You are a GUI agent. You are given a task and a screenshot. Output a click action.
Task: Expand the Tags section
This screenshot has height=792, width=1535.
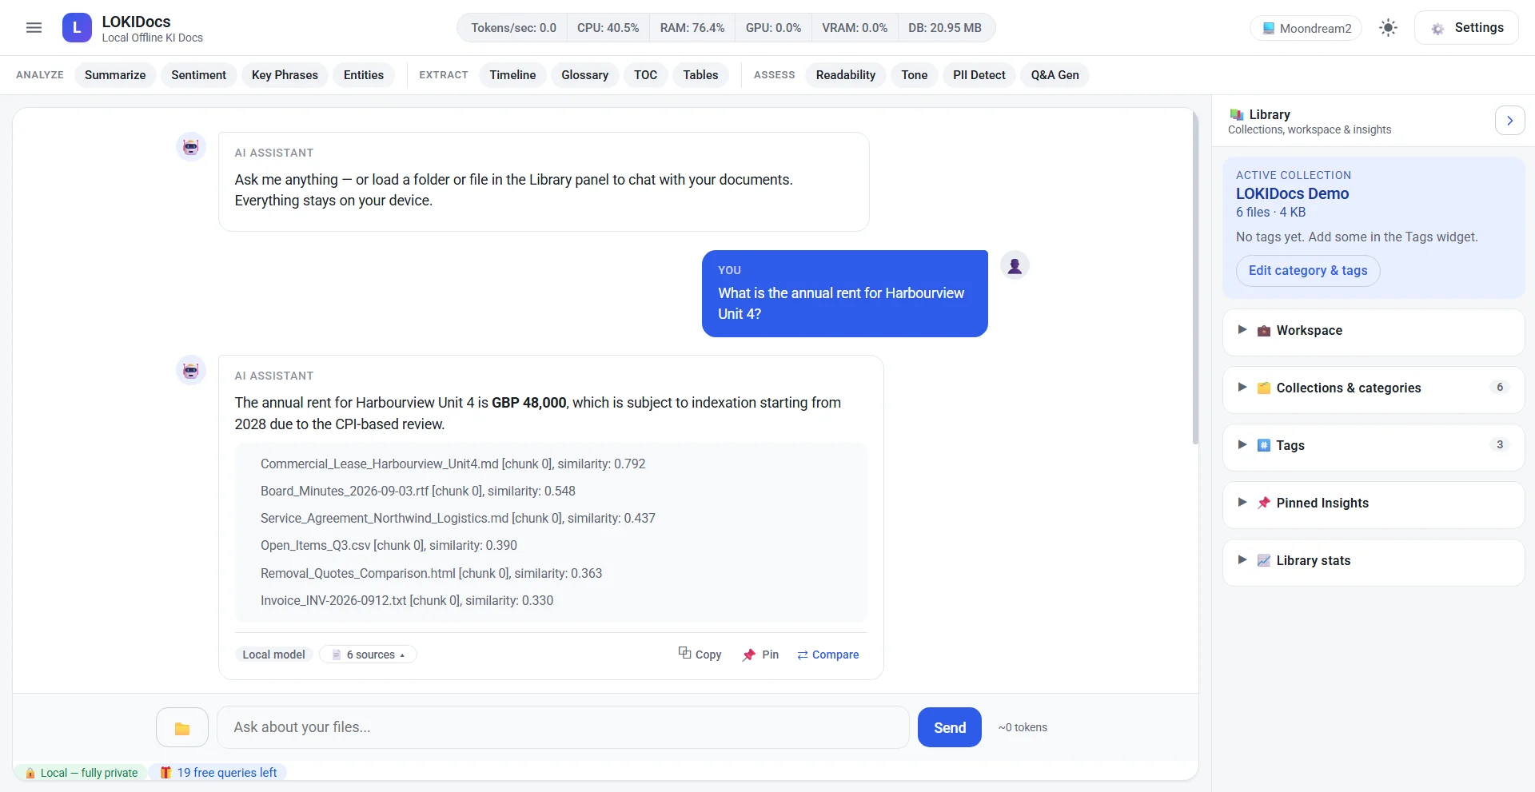(1374, 446)
